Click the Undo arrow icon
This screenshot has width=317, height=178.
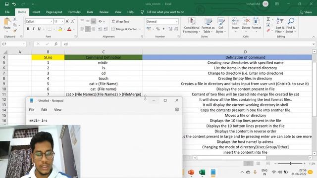click(x=14, y=4)
